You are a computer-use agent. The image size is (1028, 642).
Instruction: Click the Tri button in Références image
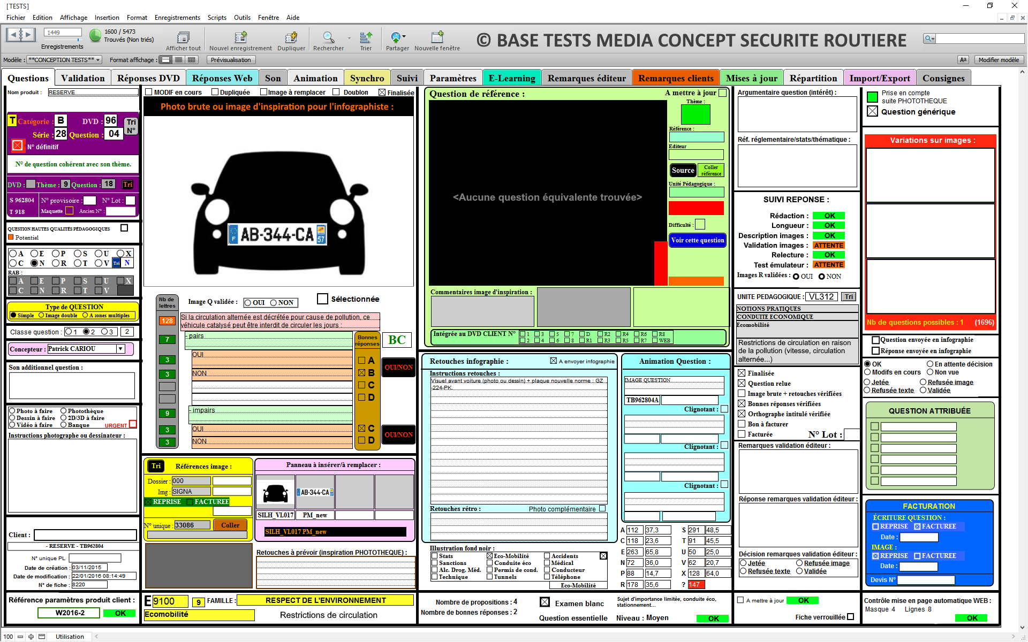[x=156, y=466]
